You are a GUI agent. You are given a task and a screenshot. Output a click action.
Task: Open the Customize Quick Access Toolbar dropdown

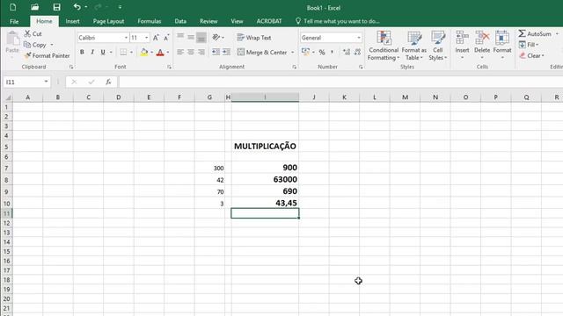[120, 7]
